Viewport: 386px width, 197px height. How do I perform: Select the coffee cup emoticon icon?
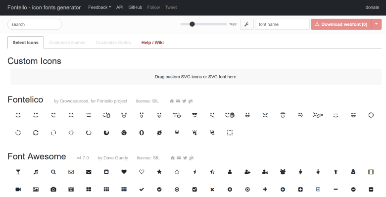(x=177, y=115)
